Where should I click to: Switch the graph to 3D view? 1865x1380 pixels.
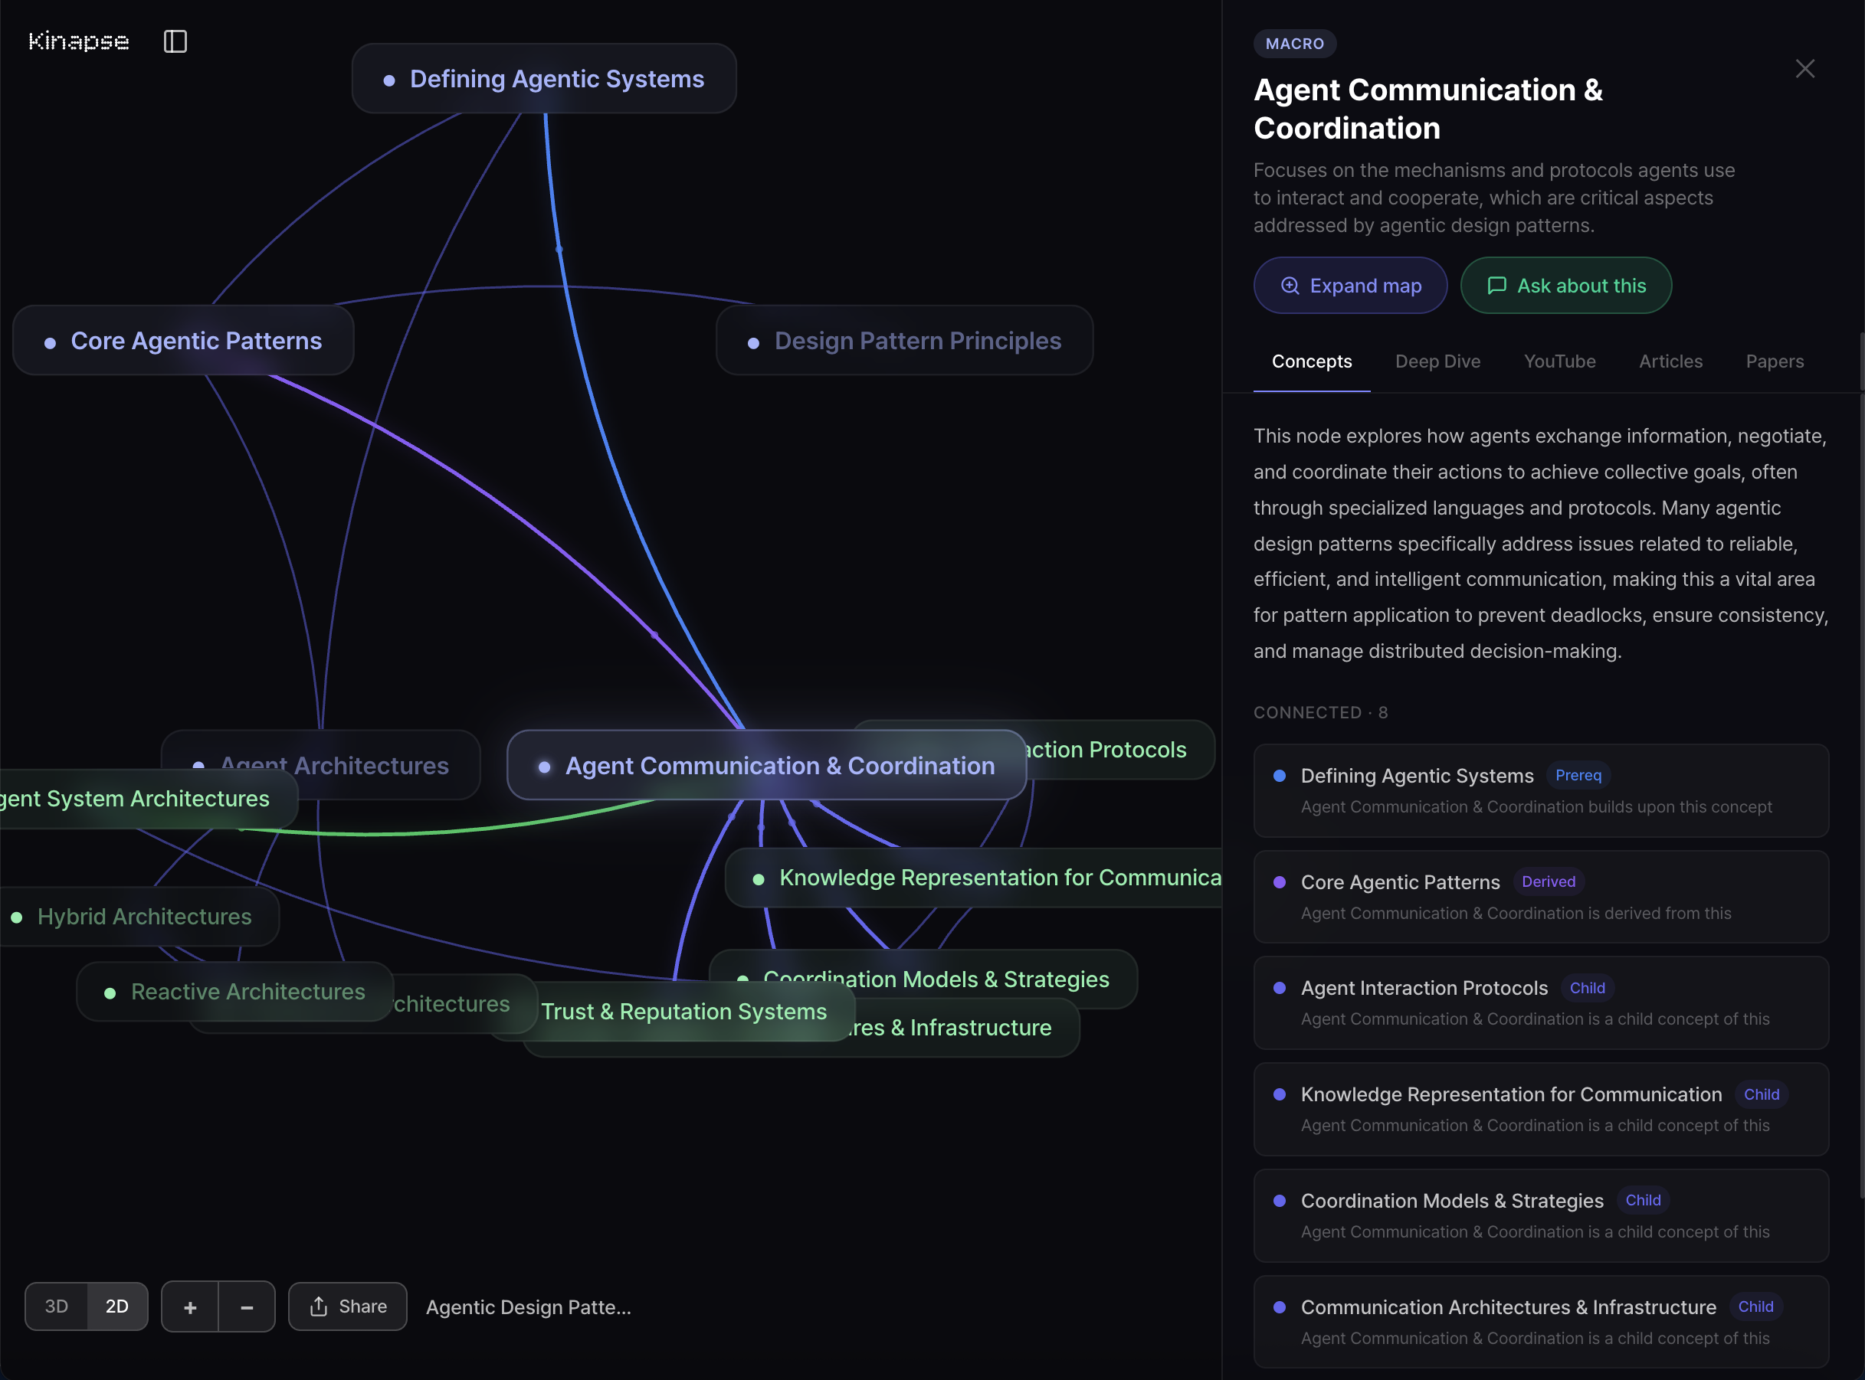(x=57, y=1306)
